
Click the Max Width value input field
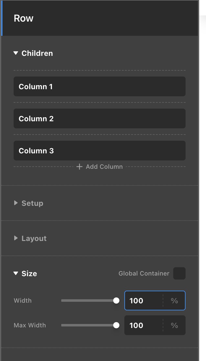(144, 325)
